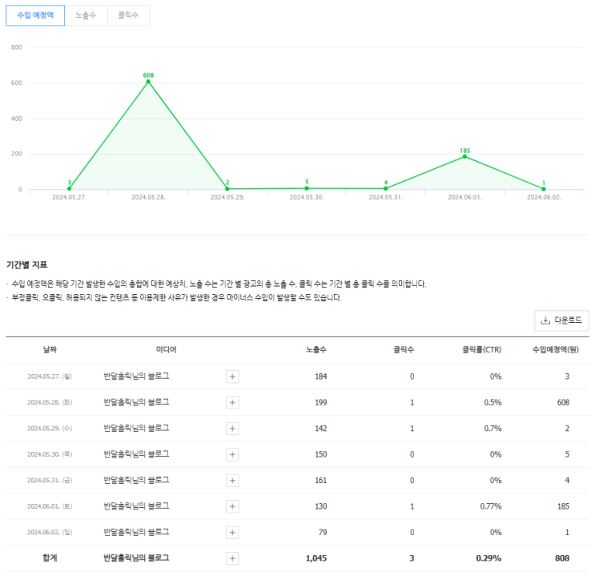
Task: Expand the 2024.06.02 row plus button
Action: pyautogui.click(x=232, y=532)
